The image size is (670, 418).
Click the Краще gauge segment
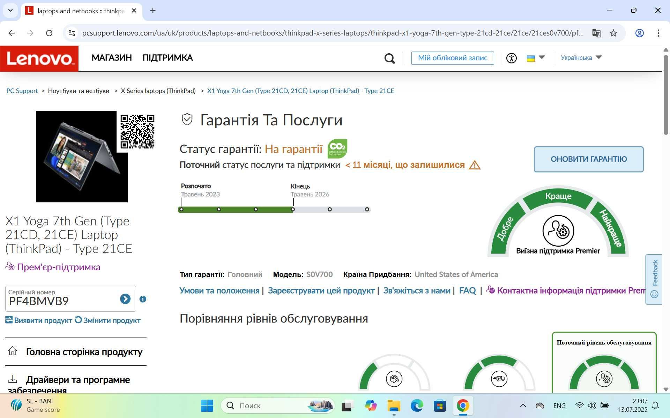(x=558, y=196)
